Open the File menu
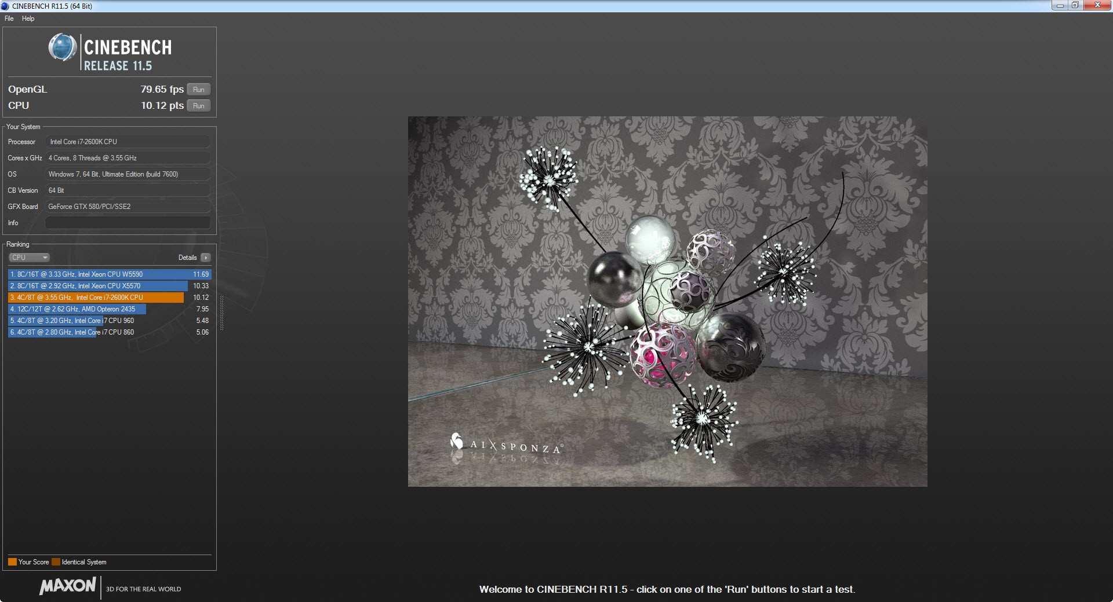 pos(9,19)
